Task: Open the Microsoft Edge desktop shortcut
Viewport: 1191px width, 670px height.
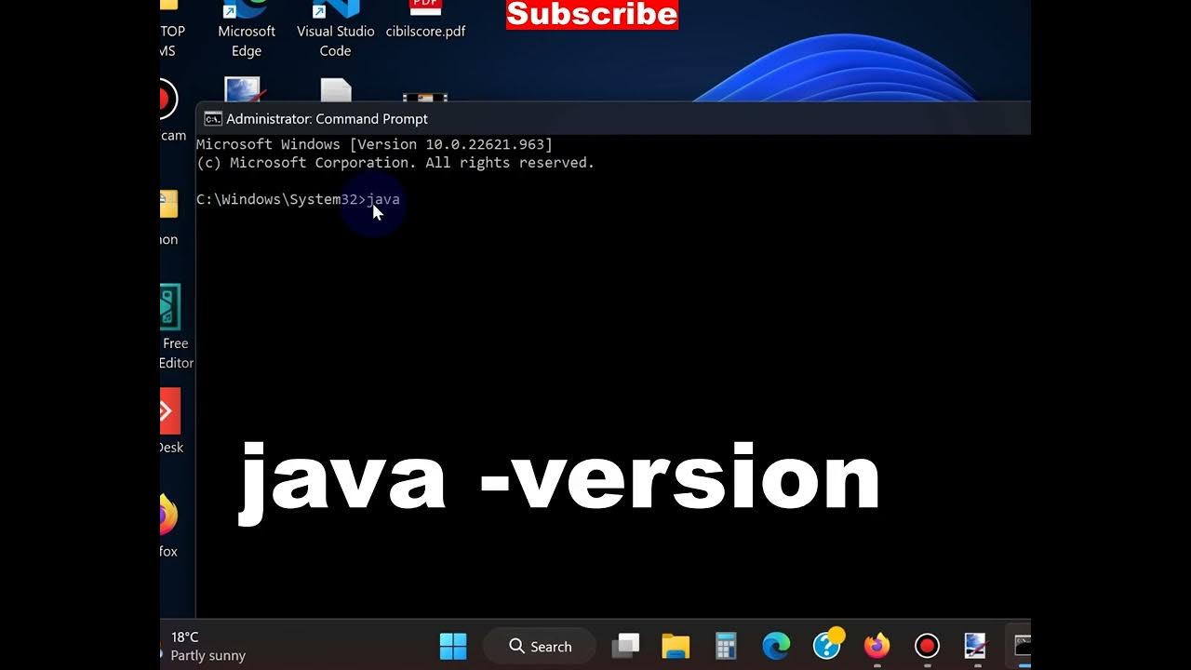Action: [247, 30]
